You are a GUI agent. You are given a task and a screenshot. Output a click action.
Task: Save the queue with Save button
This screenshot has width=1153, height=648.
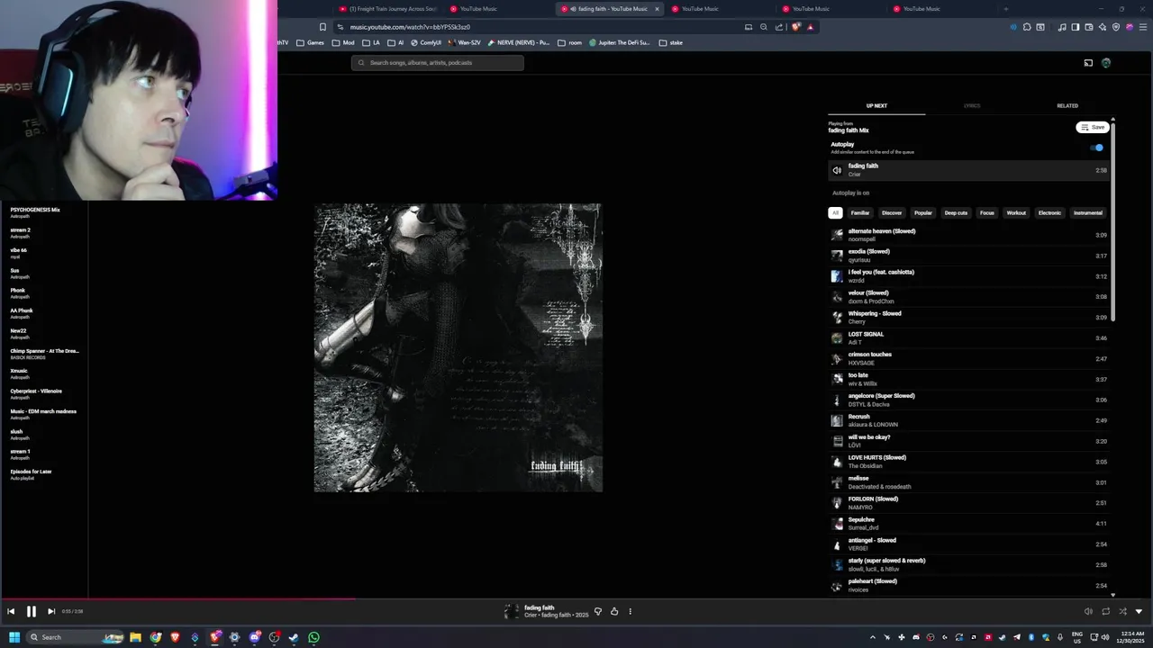[x=1093, y=127]
